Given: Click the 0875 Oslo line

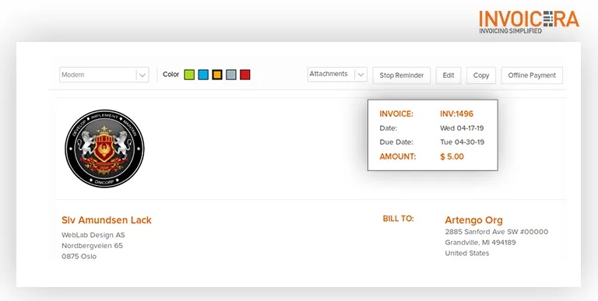Looking at the screenshot, I should point(79,257).
